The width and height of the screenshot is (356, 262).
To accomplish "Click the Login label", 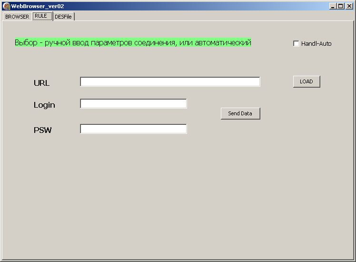I will (x=45, y=105).
